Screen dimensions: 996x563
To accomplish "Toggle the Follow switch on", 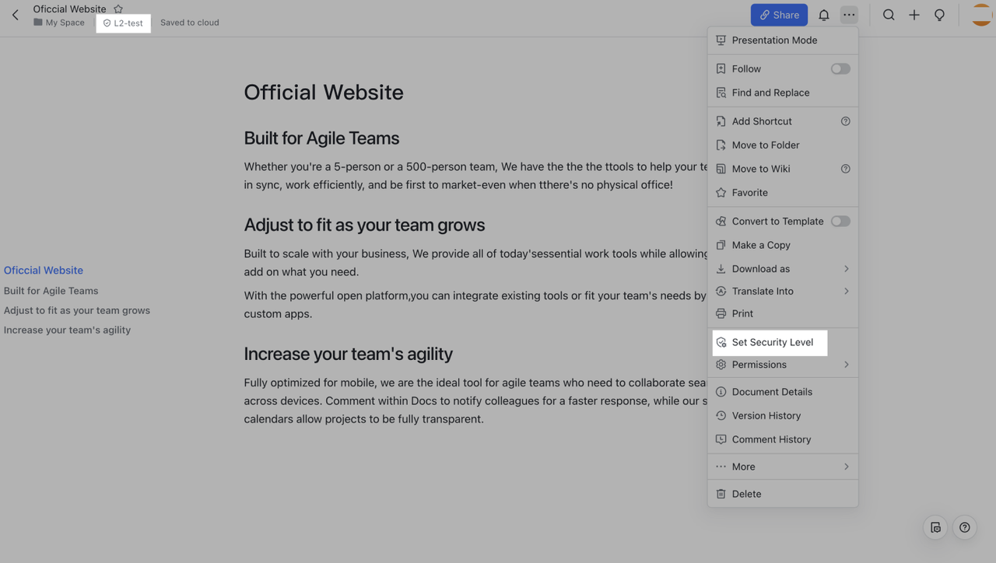I will (840, 68).
